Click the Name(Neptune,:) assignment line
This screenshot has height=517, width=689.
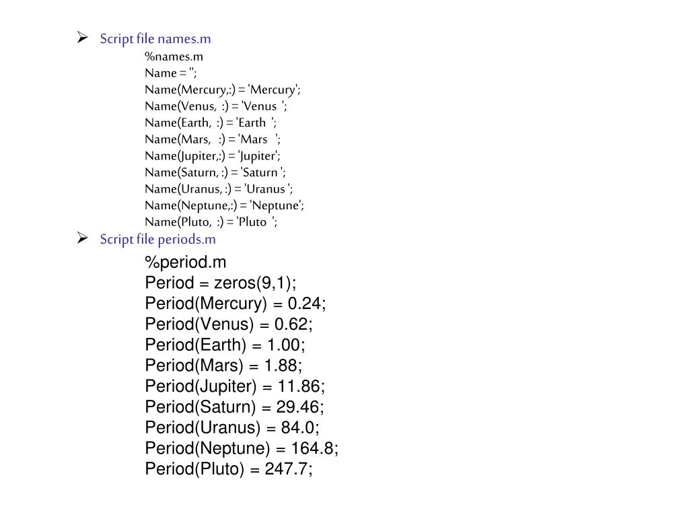225,206
